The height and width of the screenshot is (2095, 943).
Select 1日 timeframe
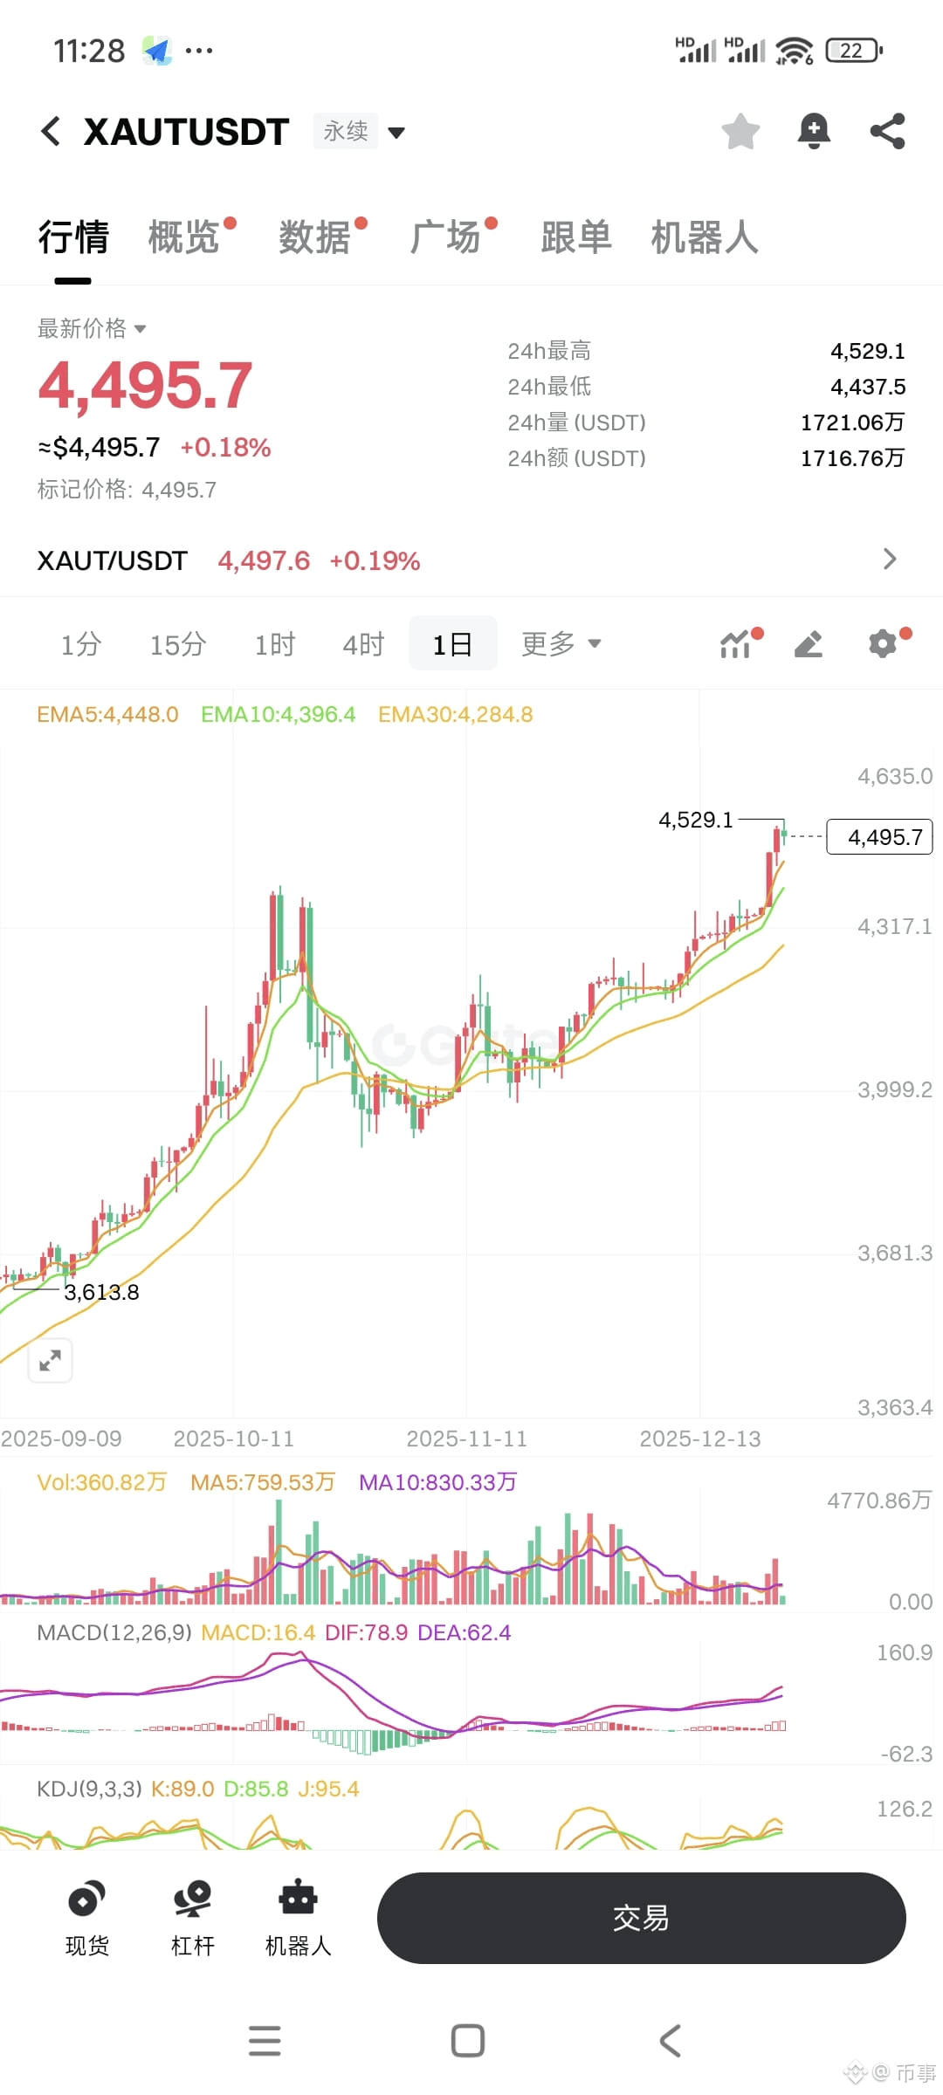click(x=452, y=643)
